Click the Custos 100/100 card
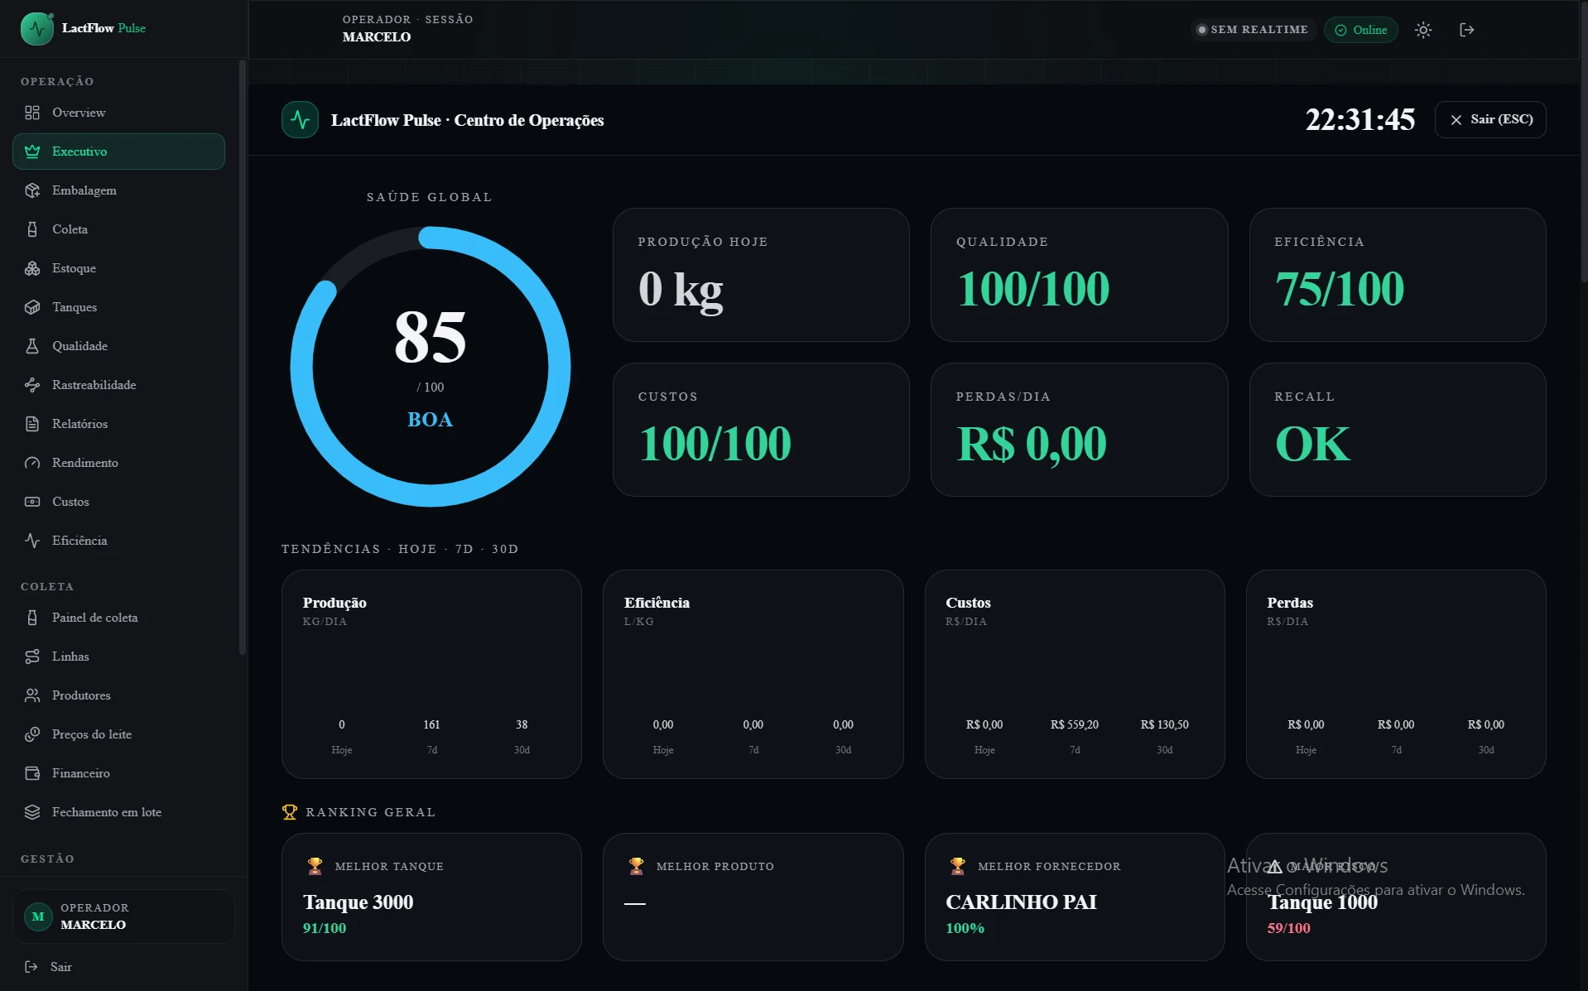Viewport: 1588px width, 991px height. click(x=761, y=430)
